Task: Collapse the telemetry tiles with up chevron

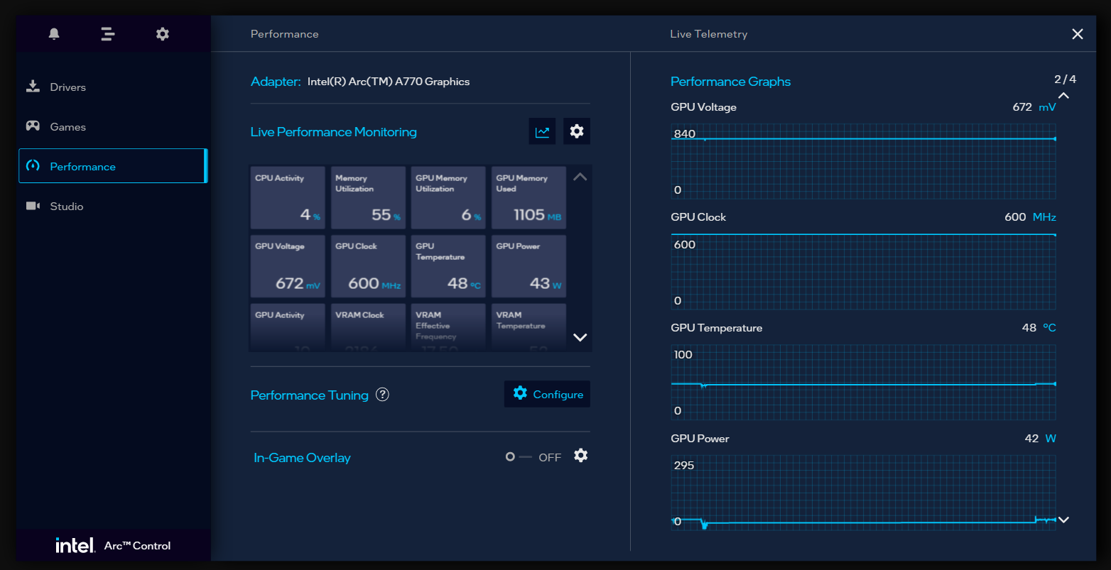Action: (580, 177)
